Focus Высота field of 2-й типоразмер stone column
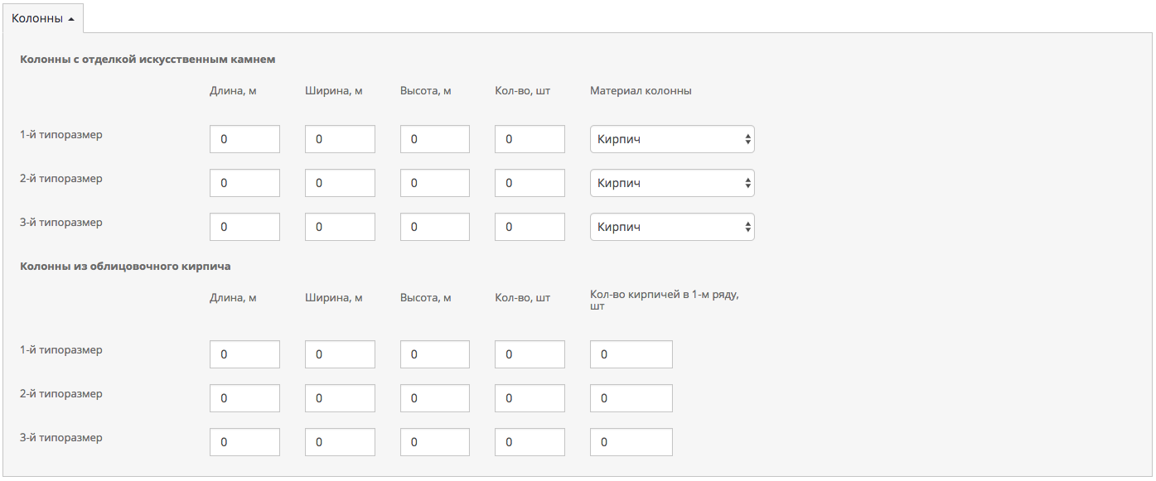This screenshot has width=1156, height=481. pyautogui.click(x=434, y=183)
